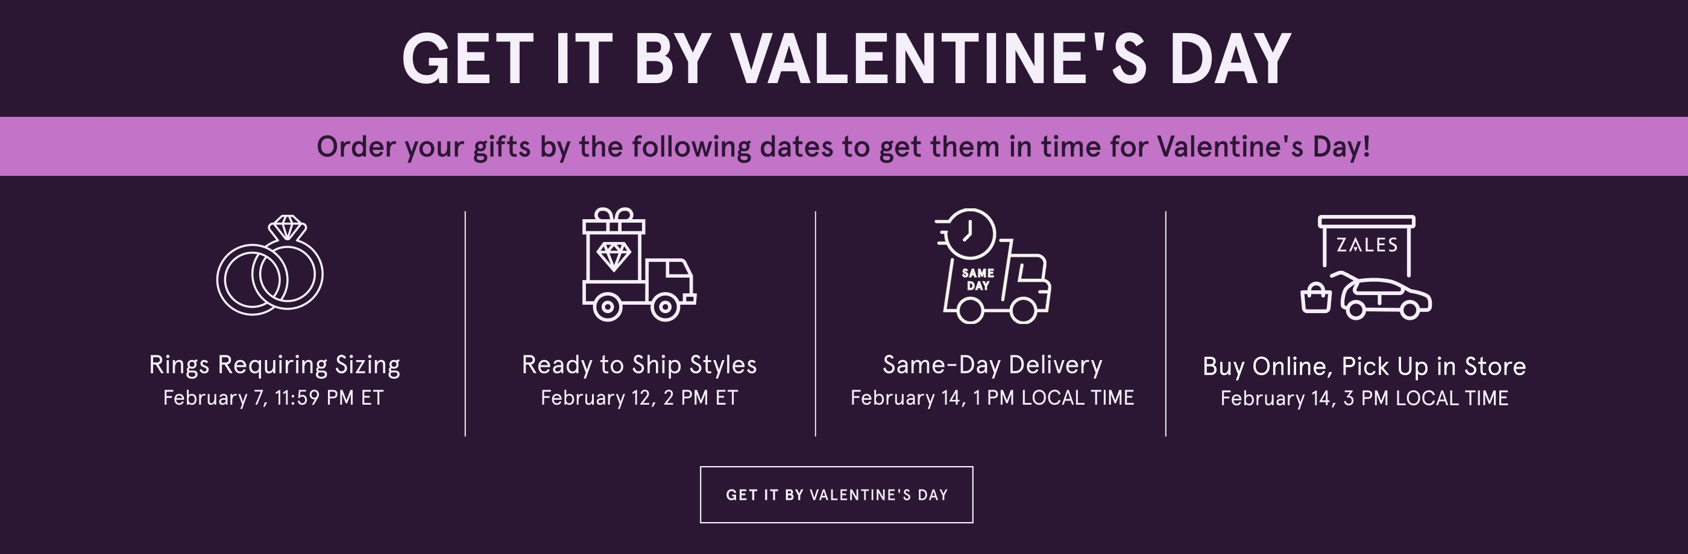Click the purple order deadlines banner

pos(844,148)
